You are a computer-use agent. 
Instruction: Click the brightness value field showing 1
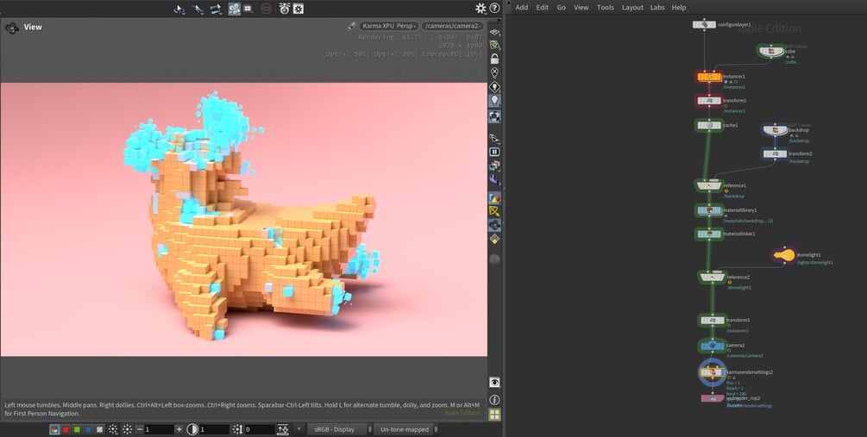point(160,429)
